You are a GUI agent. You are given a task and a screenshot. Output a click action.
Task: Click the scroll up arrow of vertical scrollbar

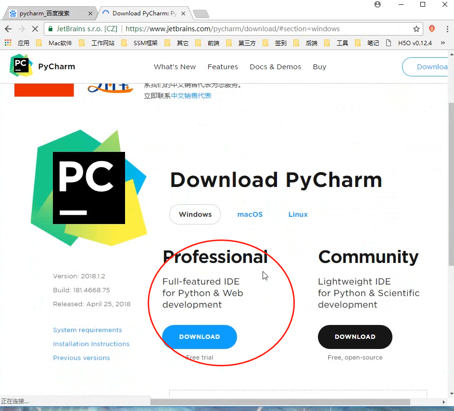coord(452,54)
